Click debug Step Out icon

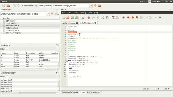tap(151, 18)
